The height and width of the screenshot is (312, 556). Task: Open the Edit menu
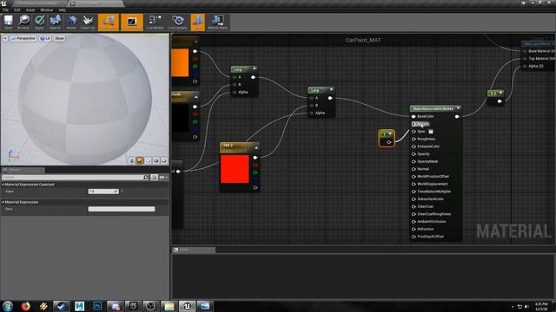pos(17,10)
